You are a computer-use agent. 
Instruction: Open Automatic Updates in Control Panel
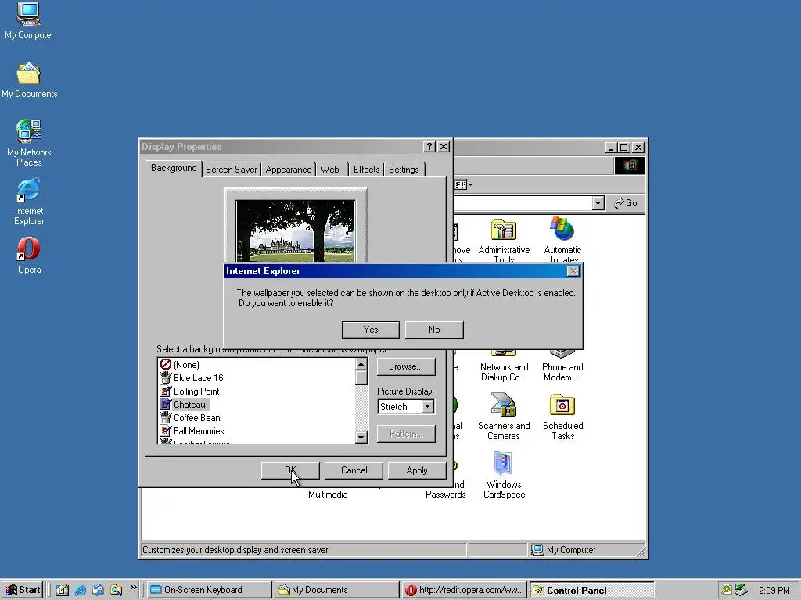click(562, 240)
